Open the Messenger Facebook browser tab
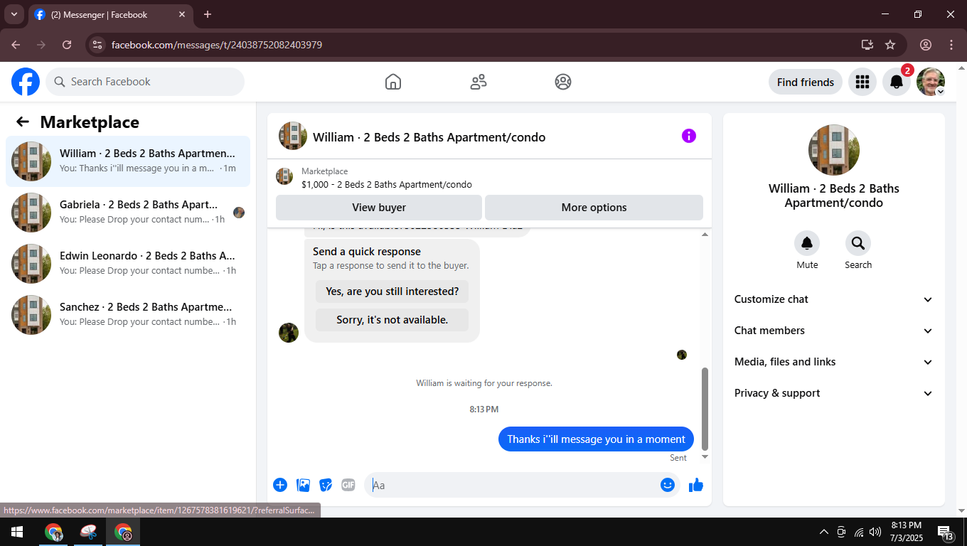 [x=110, y=14]
